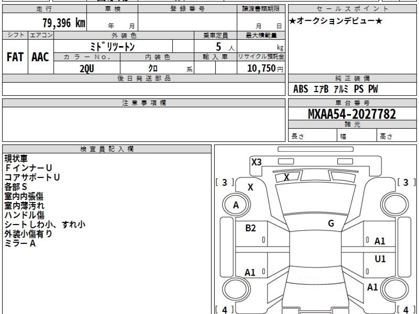Click the chassis number MXAA54-2027782
Viewport: 419px width, 314px height.
352,114
